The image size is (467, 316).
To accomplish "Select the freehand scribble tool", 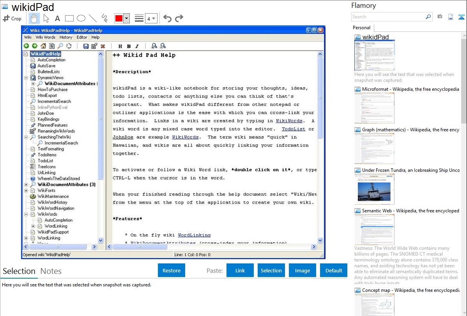I will (x=104, y=18).
